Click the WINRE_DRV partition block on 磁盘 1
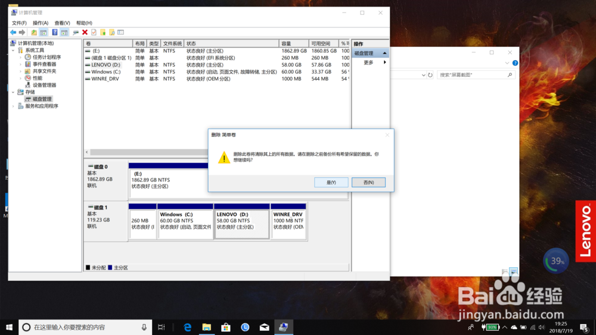596x335 pixels. [x=288, y=221]
